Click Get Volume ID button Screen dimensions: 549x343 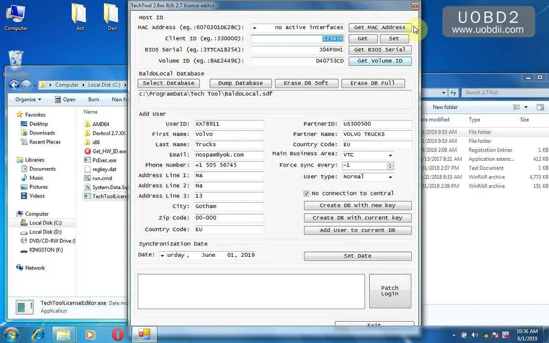point(380,61)
